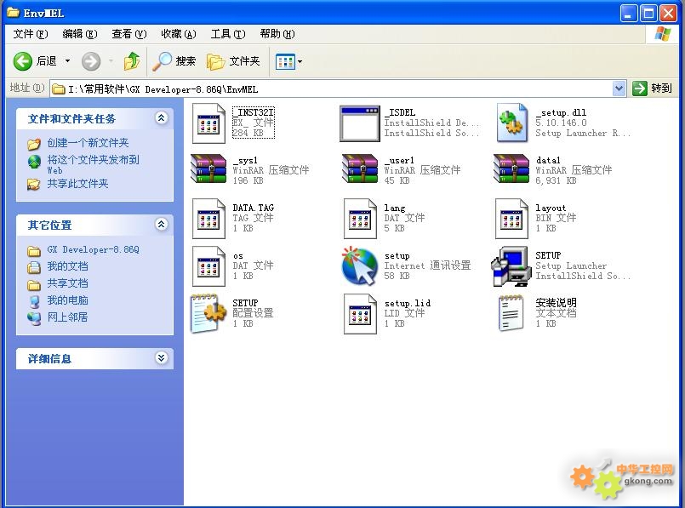
Task: Click the _sys1 file name text
Action: 245,160
